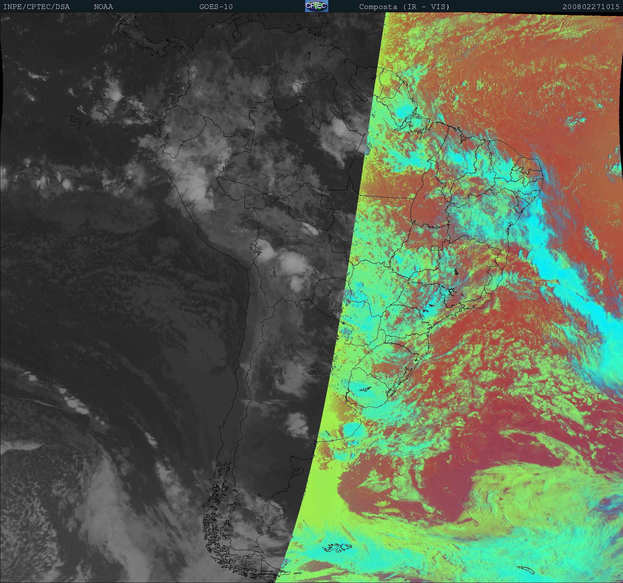Screen dimensions: 623x583
Task: Click the 200802271015 timestamp
Action: pos(591,7)
